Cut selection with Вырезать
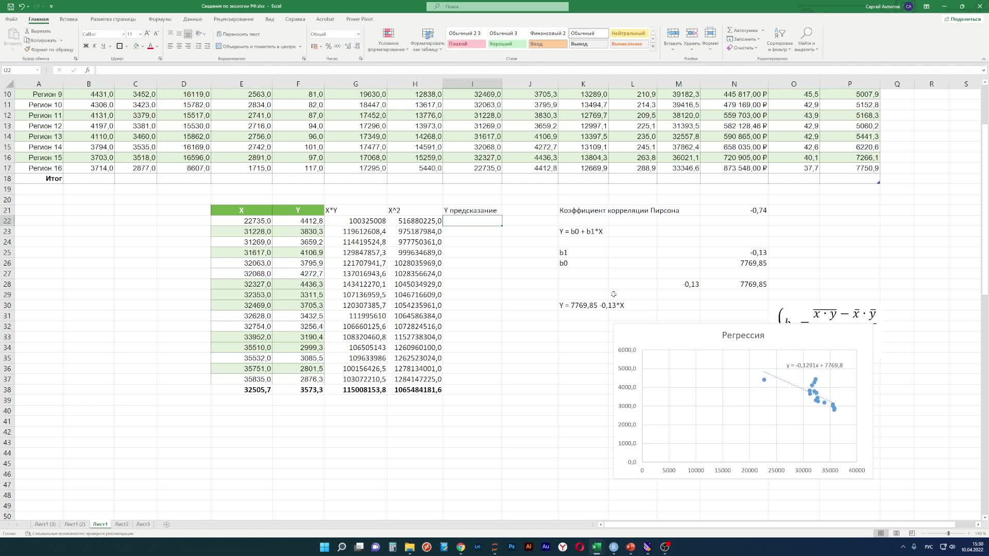Screen dimensions: 989x556 click(x=38, y=31)
